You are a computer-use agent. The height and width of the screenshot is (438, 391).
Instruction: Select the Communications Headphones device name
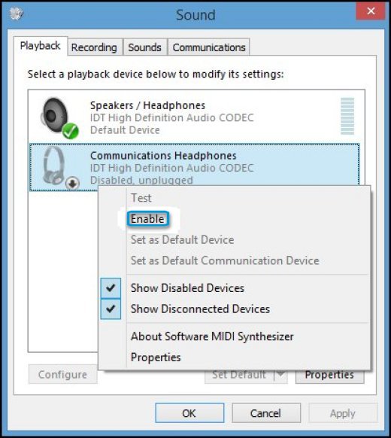(x=163, y=156)
